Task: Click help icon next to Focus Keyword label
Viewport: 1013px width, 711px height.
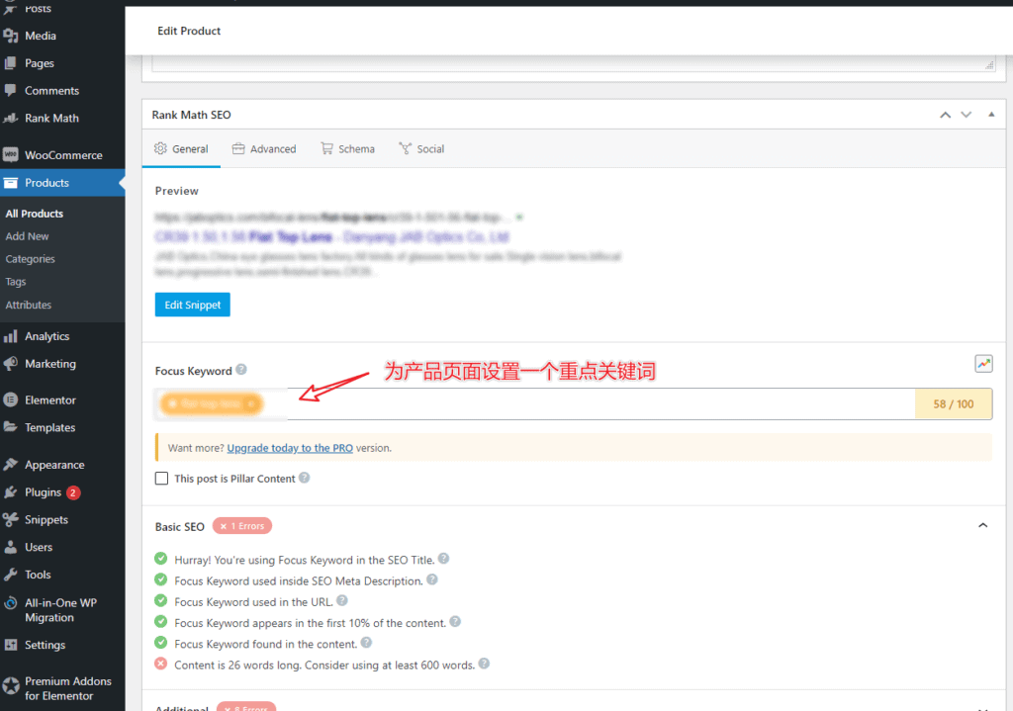Action: (x=241, y=370)
